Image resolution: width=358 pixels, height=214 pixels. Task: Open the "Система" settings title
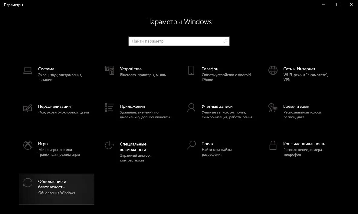(x=46, y=69)
